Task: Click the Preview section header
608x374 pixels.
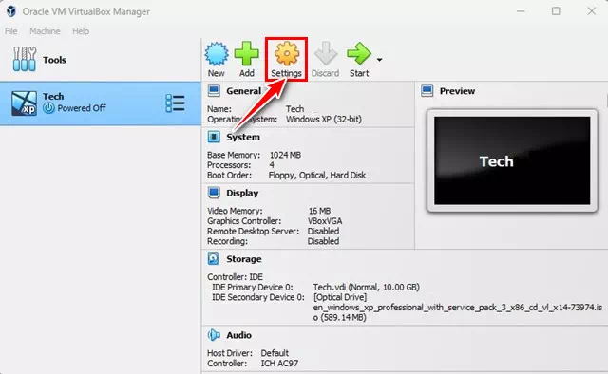Action: coord(457,91)
